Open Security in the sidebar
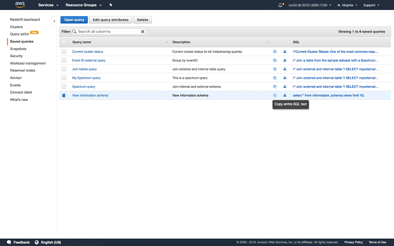Viewport: 394px width, 246px height. 16,56
